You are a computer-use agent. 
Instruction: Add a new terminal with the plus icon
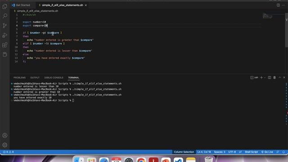261,77
